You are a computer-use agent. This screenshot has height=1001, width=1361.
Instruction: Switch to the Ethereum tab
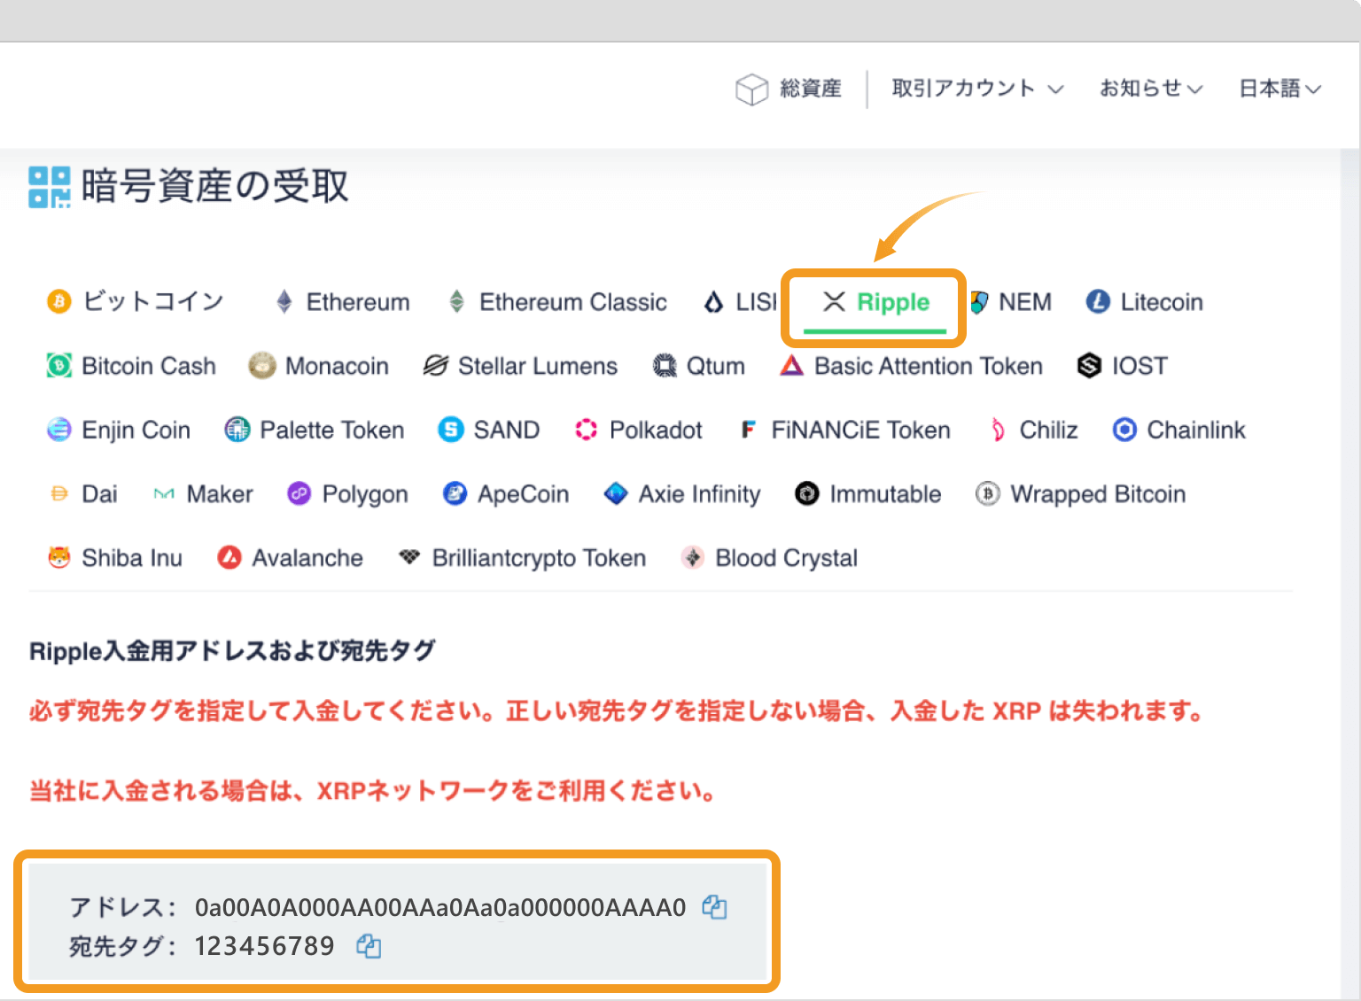point(342,302)
